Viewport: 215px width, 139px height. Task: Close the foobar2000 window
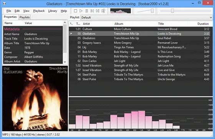coord(208,3)
